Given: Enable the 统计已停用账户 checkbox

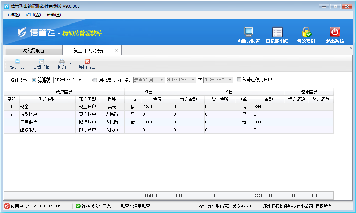Looking at the screenshot, I should click(x=239, y=80).
